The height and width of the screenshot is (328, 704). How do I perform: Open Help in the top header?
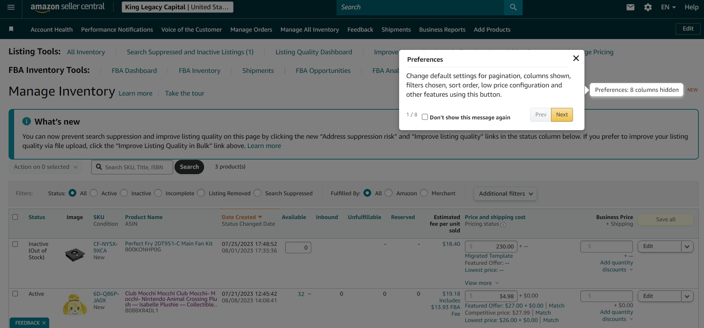[x=691, y=7]
